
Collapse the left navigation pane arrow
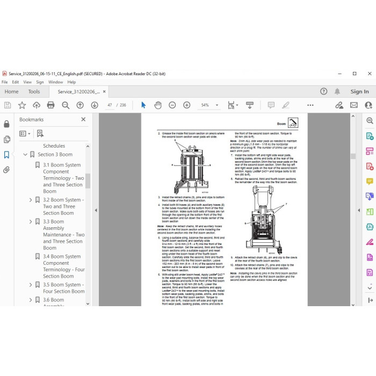pyautogui.click(x=96, y=211)
